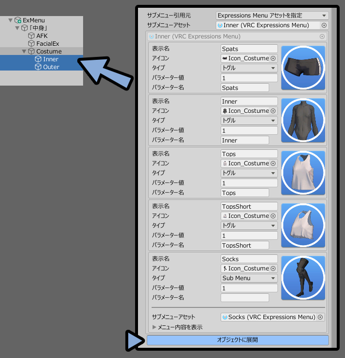The image size is (345, 358).
Task: Edit the Spats 表示名 field
Action: 249,49
